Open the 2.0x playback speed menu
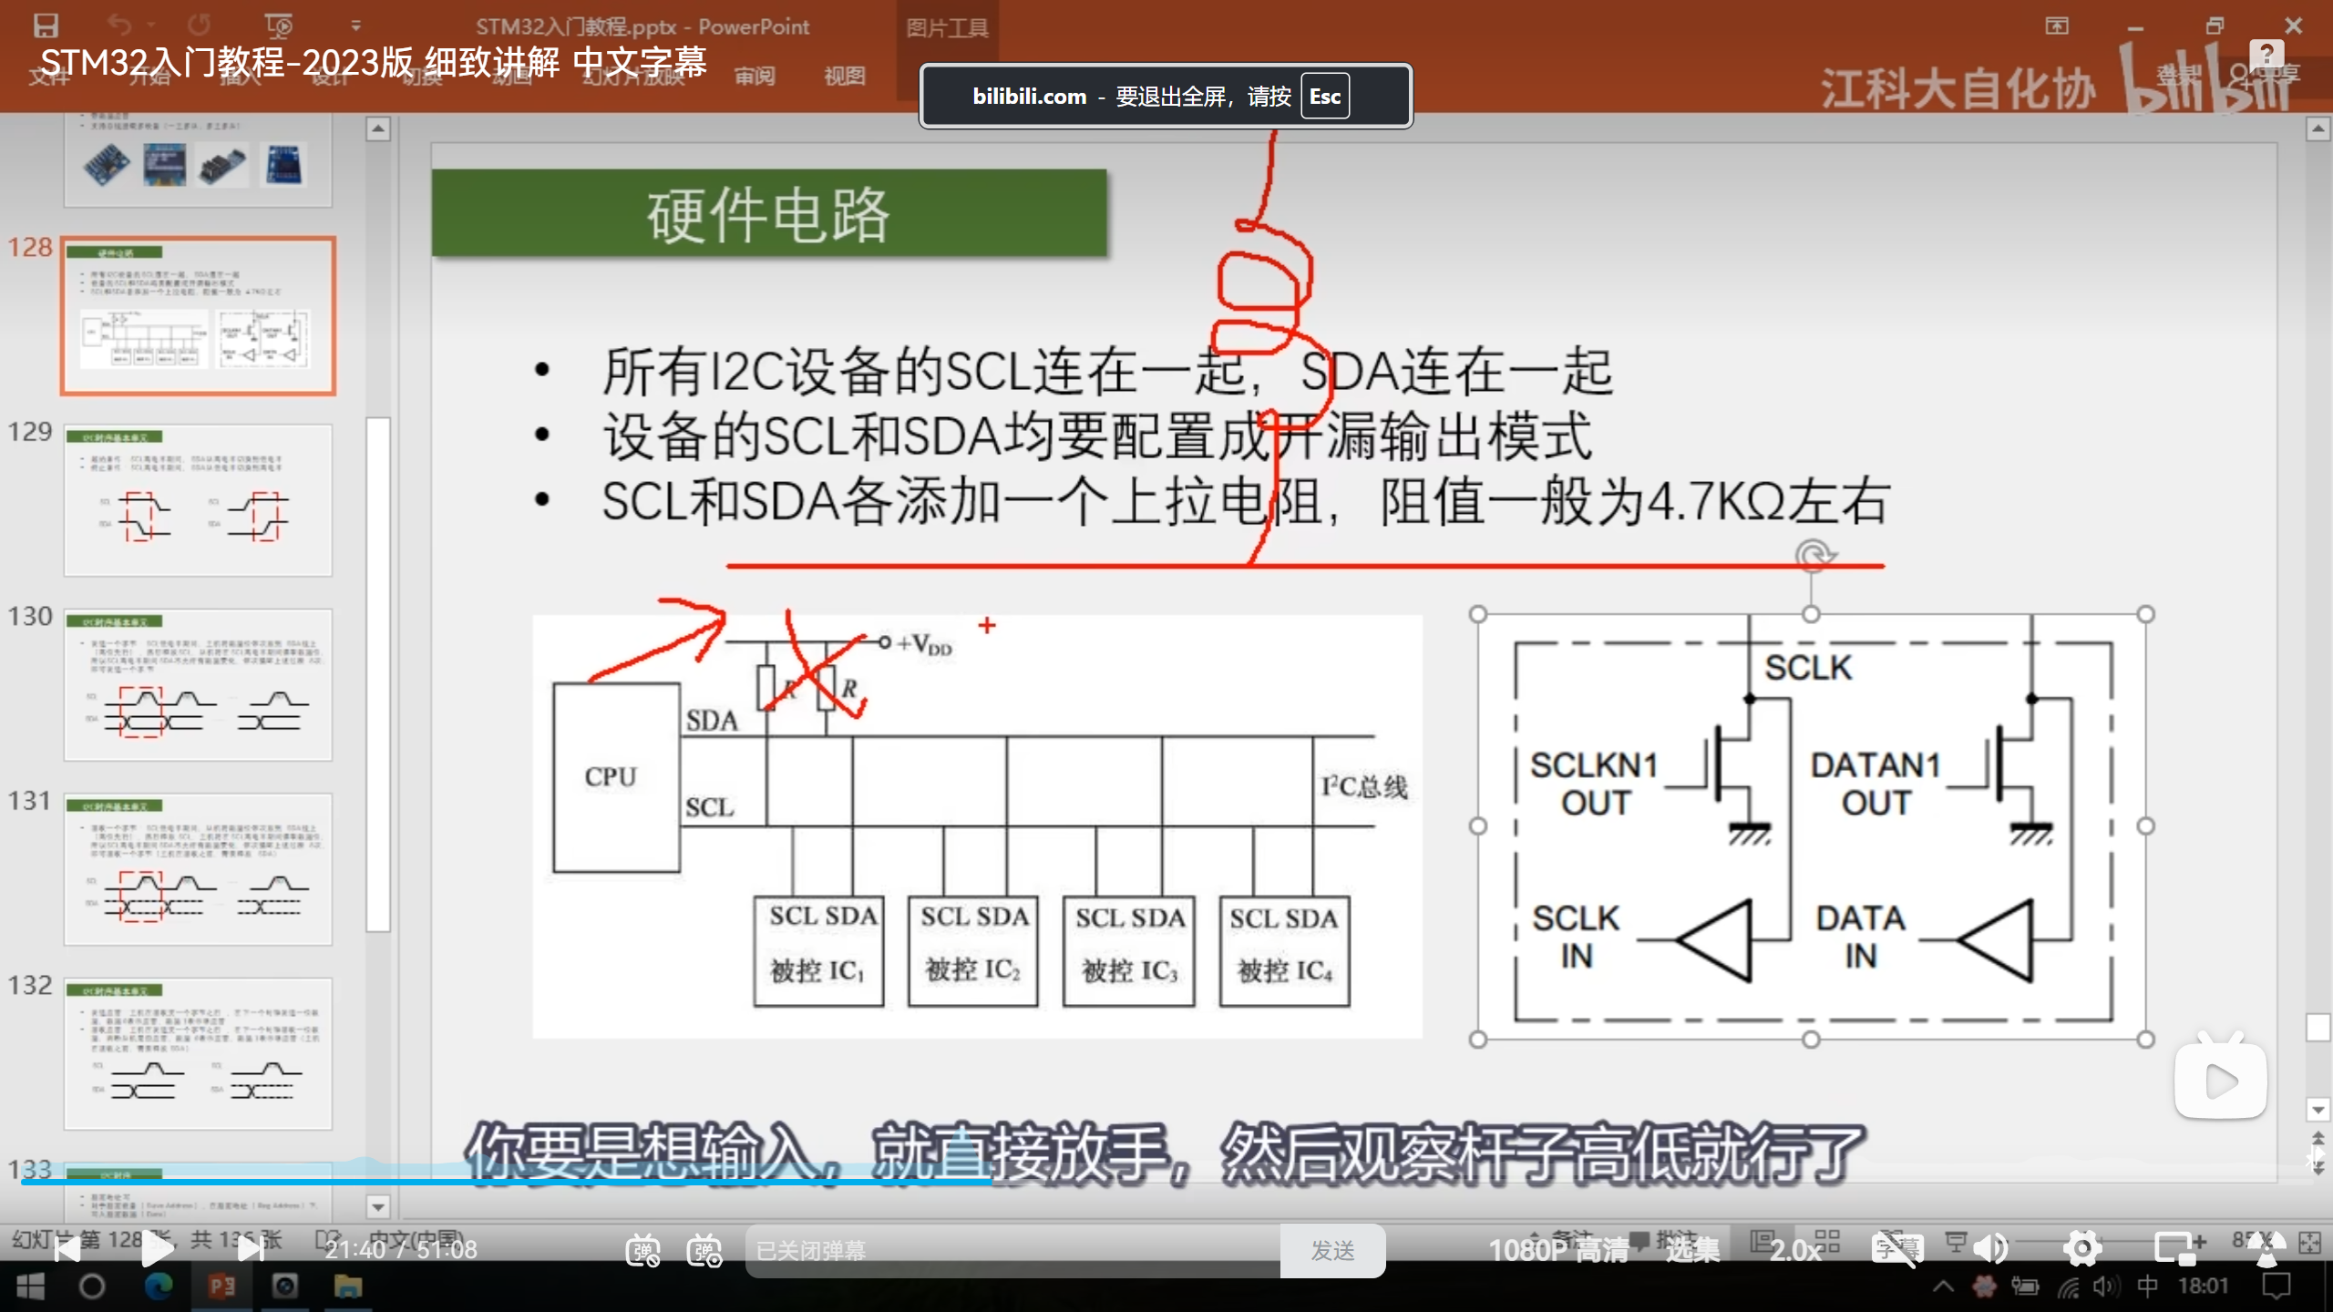The width and height of the screenshot is (2333, 1312). (x=1795, y=1250)
